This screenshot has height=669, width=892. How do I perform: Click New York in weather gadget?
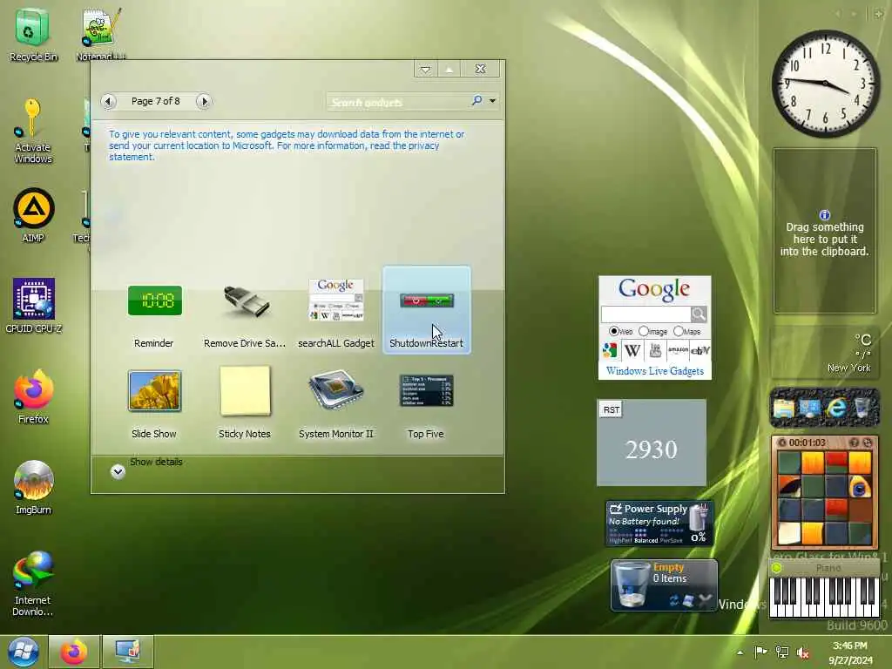[x=848, y=368]
